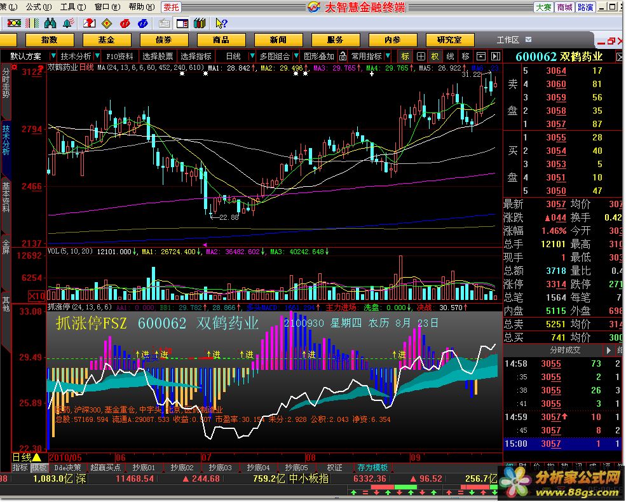Click 存为模板 save as template

pos(372,468)
